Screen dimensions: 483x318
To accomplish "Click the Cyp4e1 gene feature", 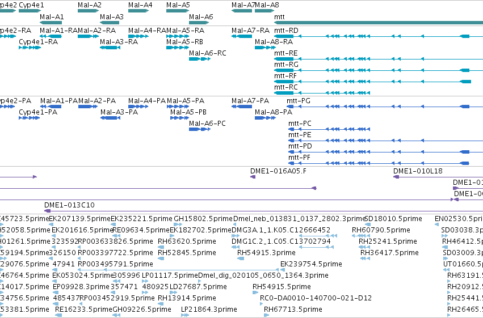I will 30,11.
